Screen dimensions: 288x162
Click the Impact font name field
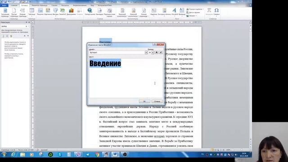117,53
